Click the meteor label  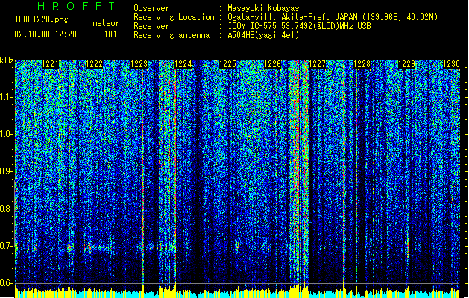pos(106,23)
